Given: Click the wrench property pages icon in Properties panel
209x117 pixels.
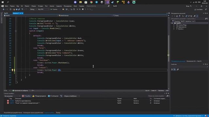Looking at the screenshot, I should click(x=178, y=69).
